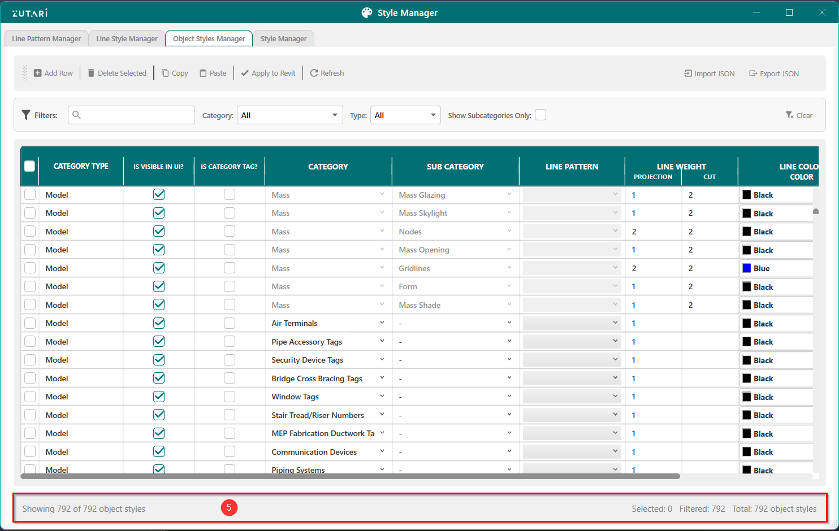Switch to Line Pattern Manager tab

(46, 38)
